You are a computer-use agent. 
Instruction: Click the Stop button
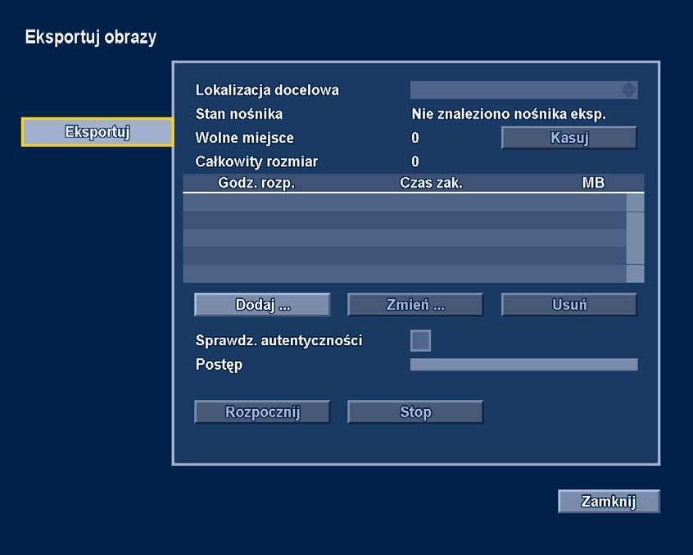pos(415,412)
